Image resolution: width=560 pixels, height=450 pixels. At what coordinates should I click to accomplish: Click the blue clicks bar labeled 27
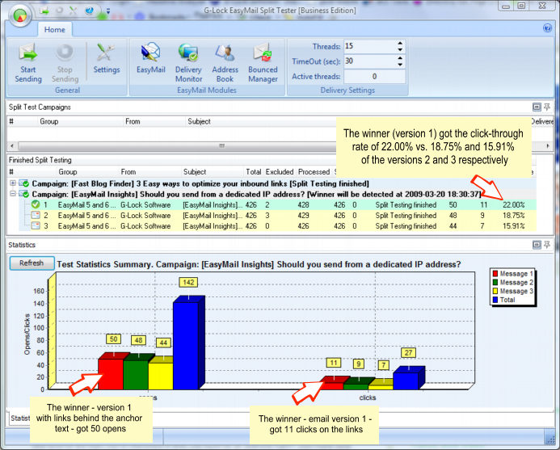(x=408, y=379)
